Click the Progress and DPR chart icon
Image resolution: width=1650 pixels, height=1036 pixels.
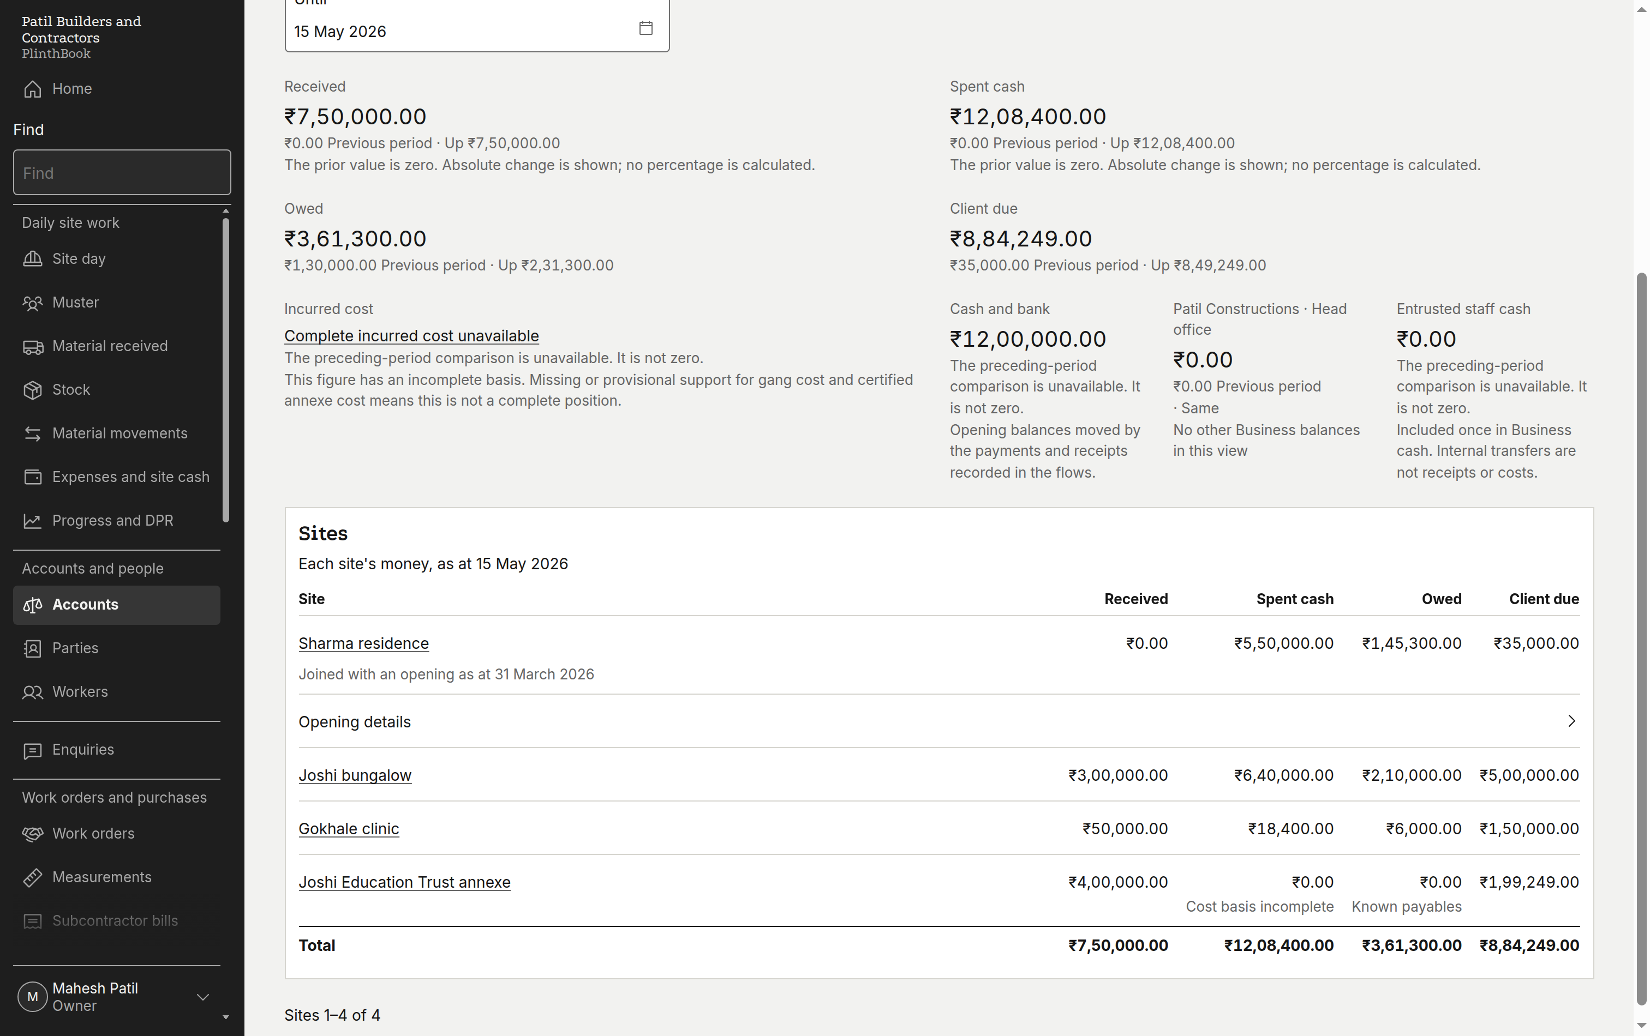pyautogui.click(x=32, y=521)
